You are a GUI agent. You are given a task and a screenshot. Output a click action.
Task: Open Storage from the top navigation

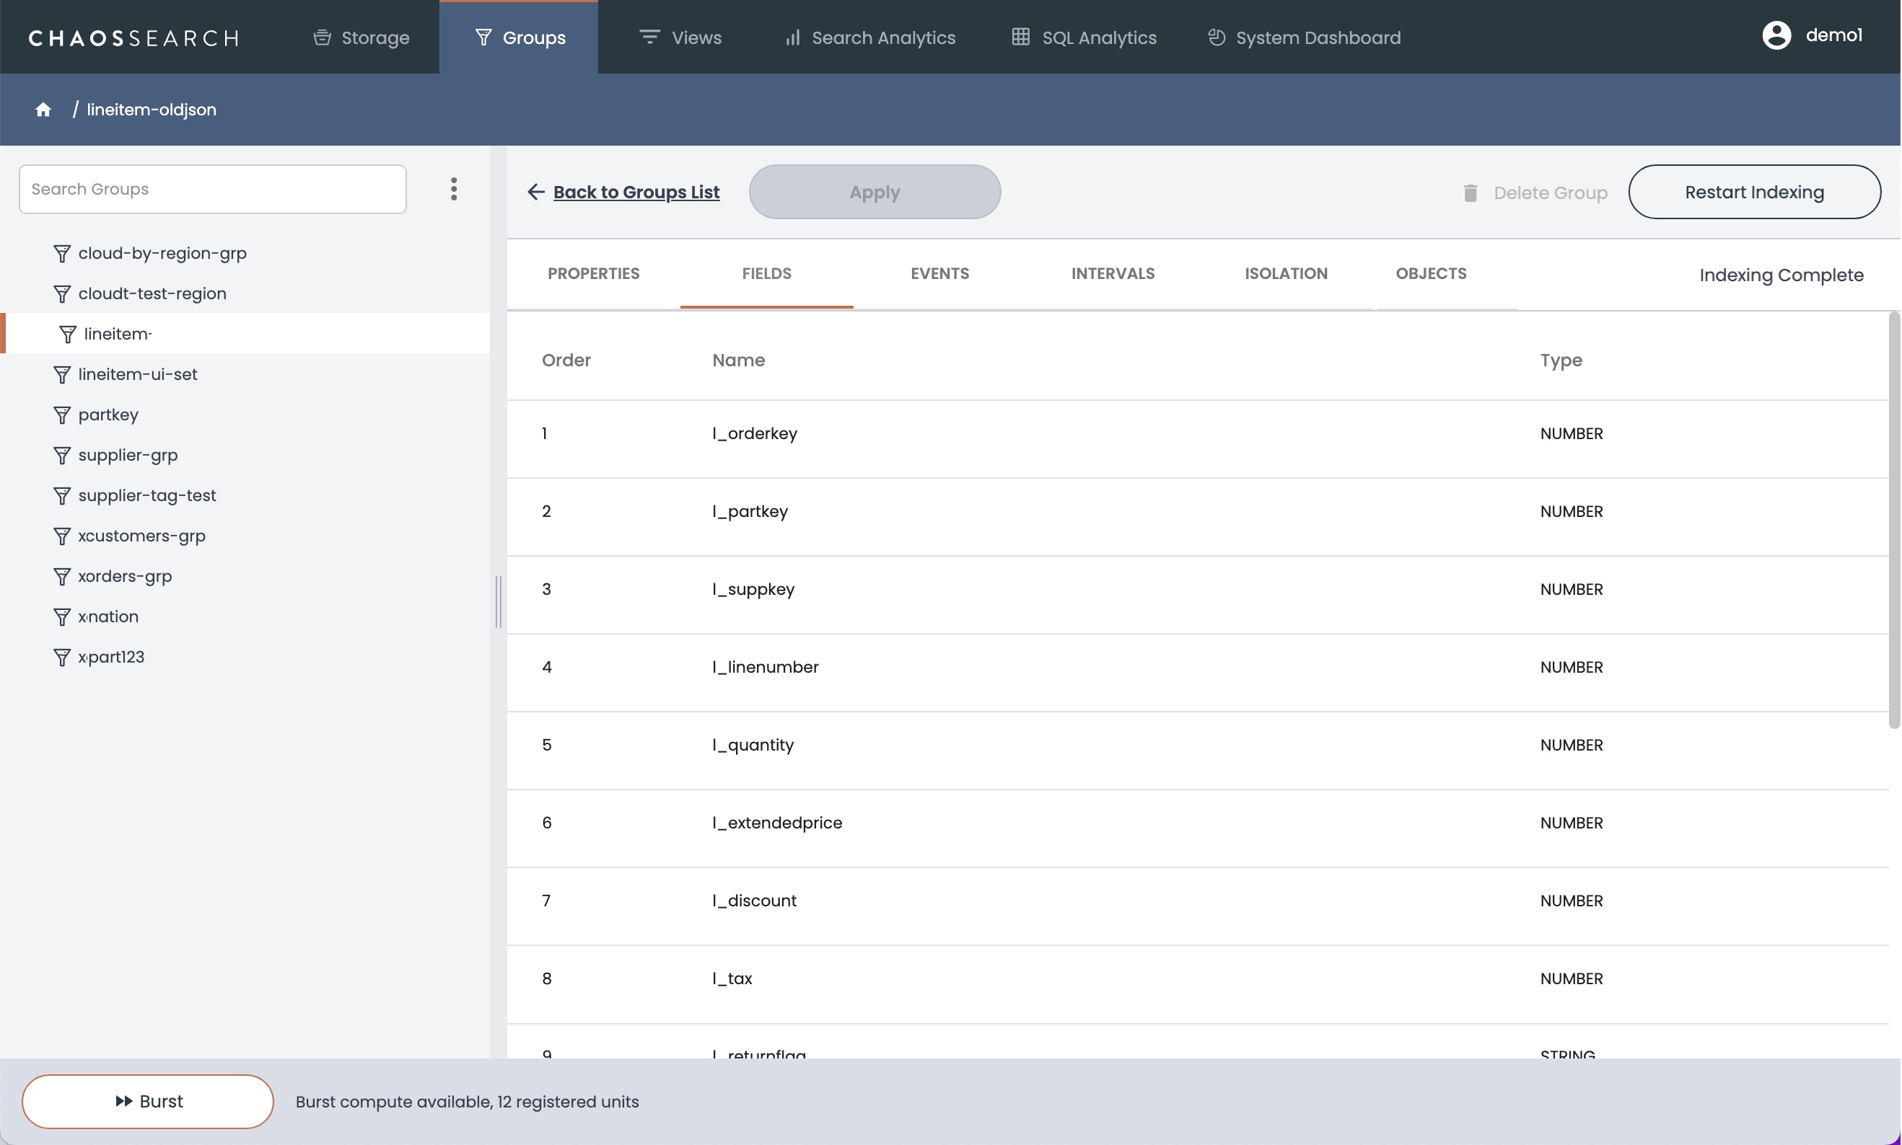361,37
